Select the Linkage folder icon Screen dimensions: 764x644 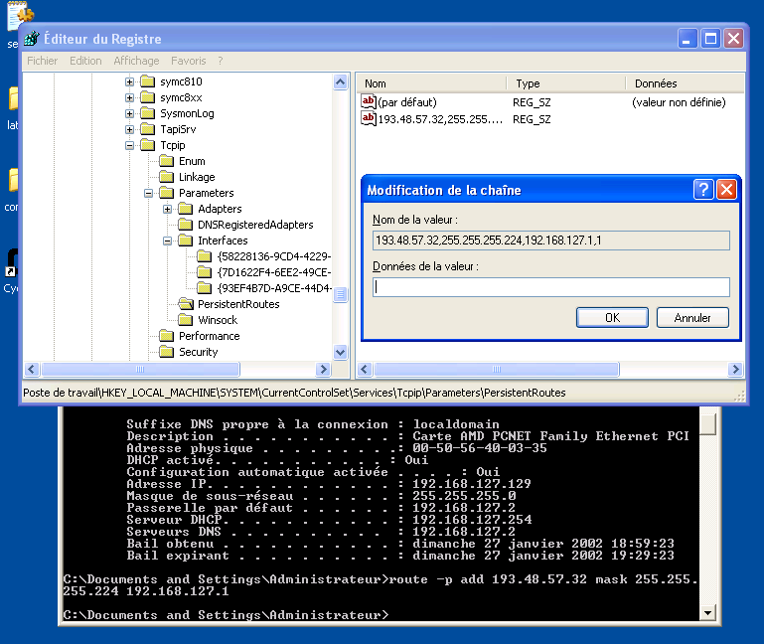(x=166, y=177)
